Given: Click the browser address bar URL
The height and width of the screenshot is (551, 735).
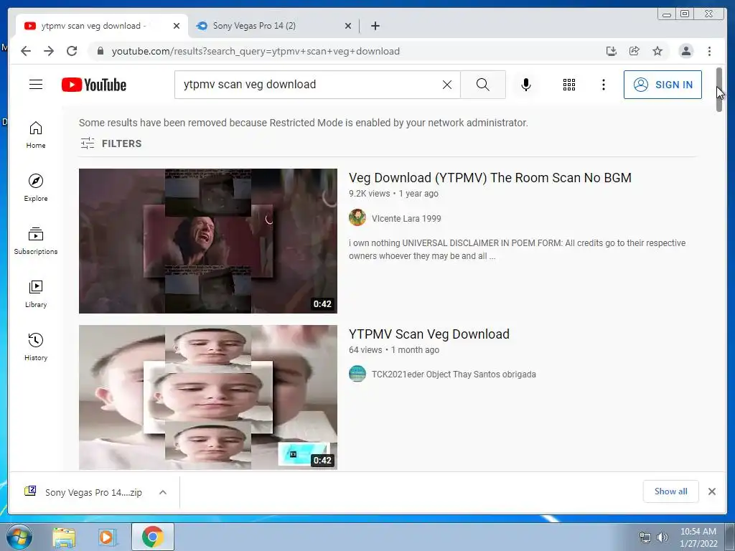Looking at the screenshot, I should [256, 51].
